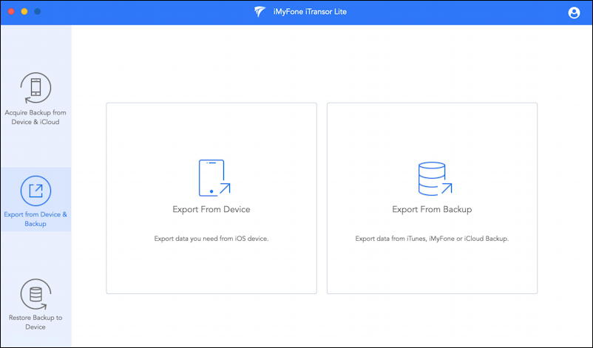This screenshot has width=593, height=348.
Task: Open the user account profile icon
Action: [574, 13]
